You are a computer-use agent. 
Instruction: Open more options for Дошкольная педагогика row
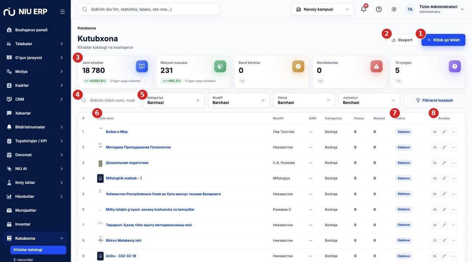453,163
